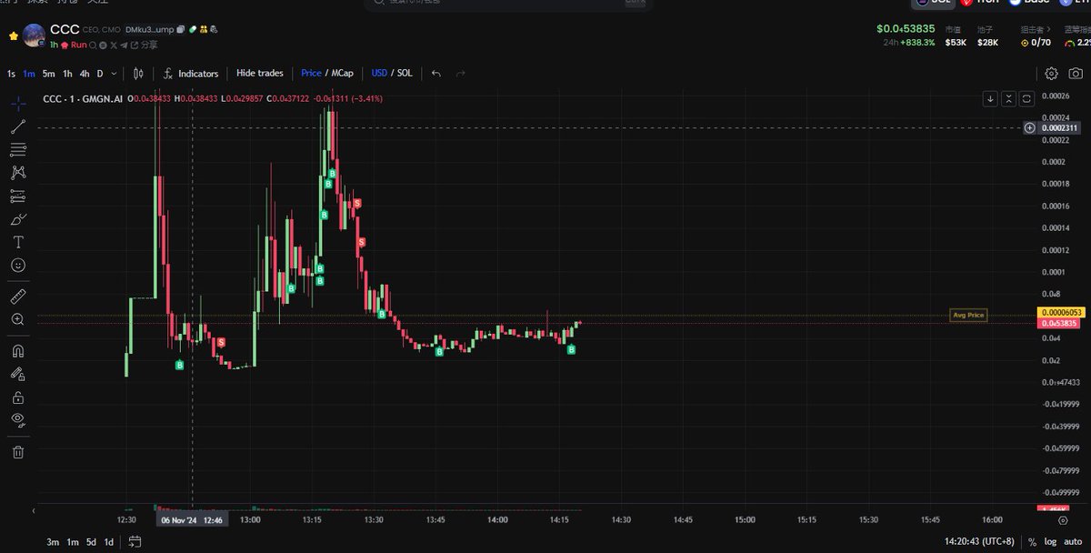Open the emoji sticker tool
The image size is (1091, 553).
pos(18,266)
